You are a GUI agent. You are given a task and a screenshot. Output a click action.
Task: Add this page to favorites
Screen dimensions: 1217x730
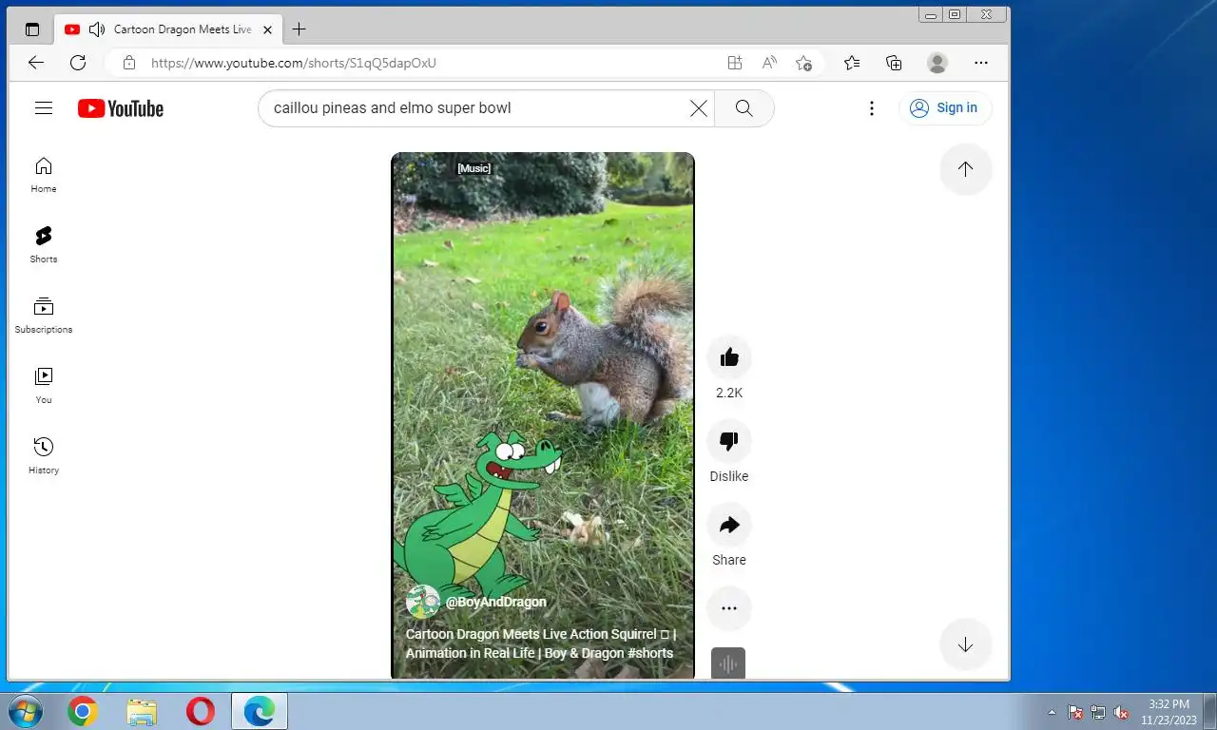click(803, 63)
